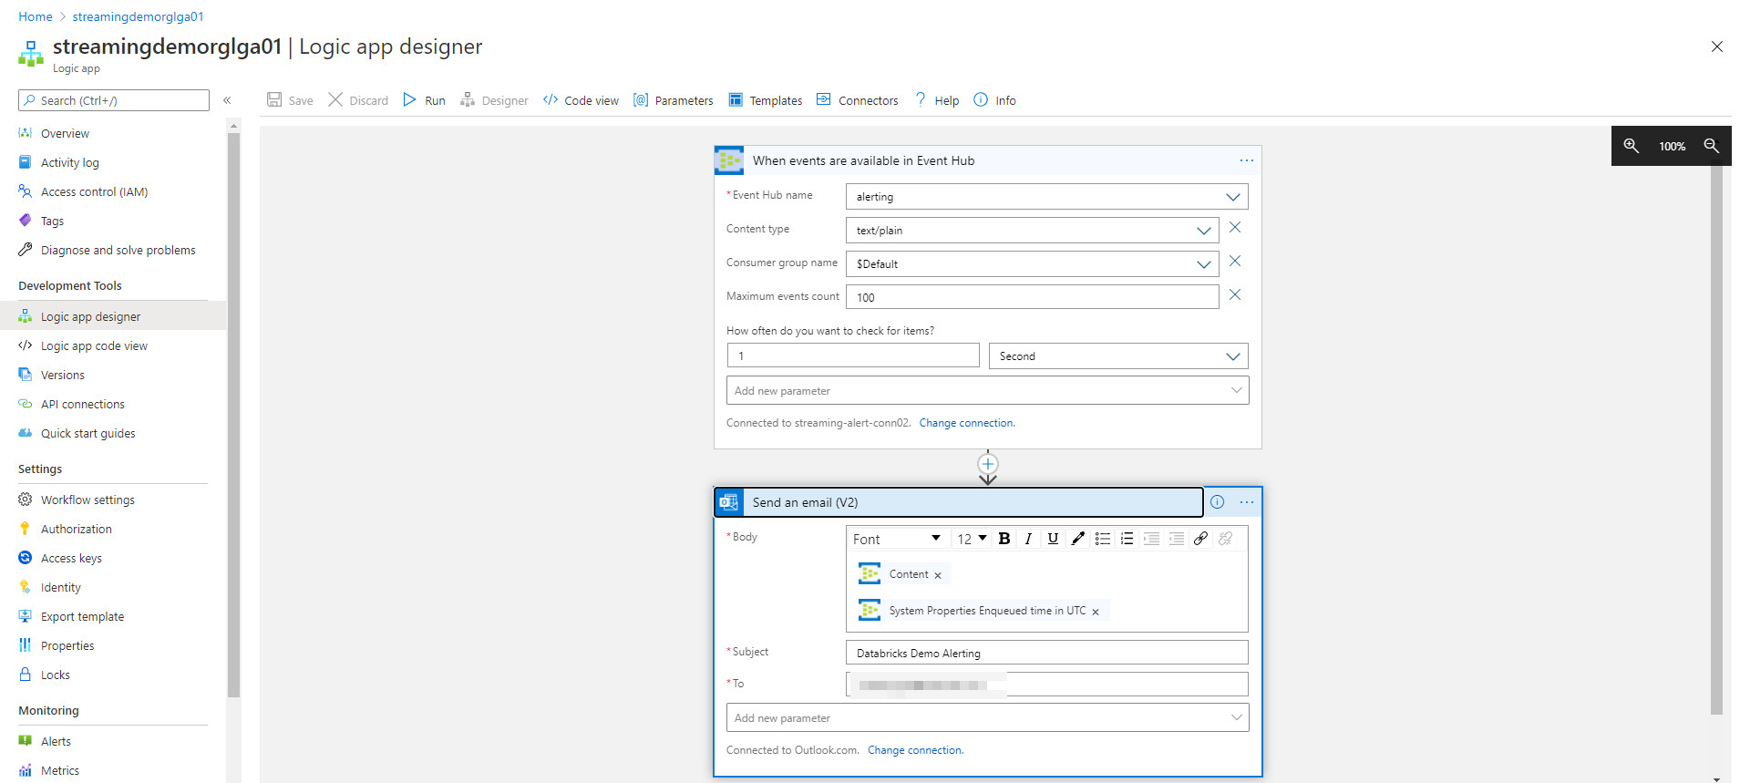
Task: Click the Subject field with Databricks Demo Alerting
Action: click(1047, 653)
